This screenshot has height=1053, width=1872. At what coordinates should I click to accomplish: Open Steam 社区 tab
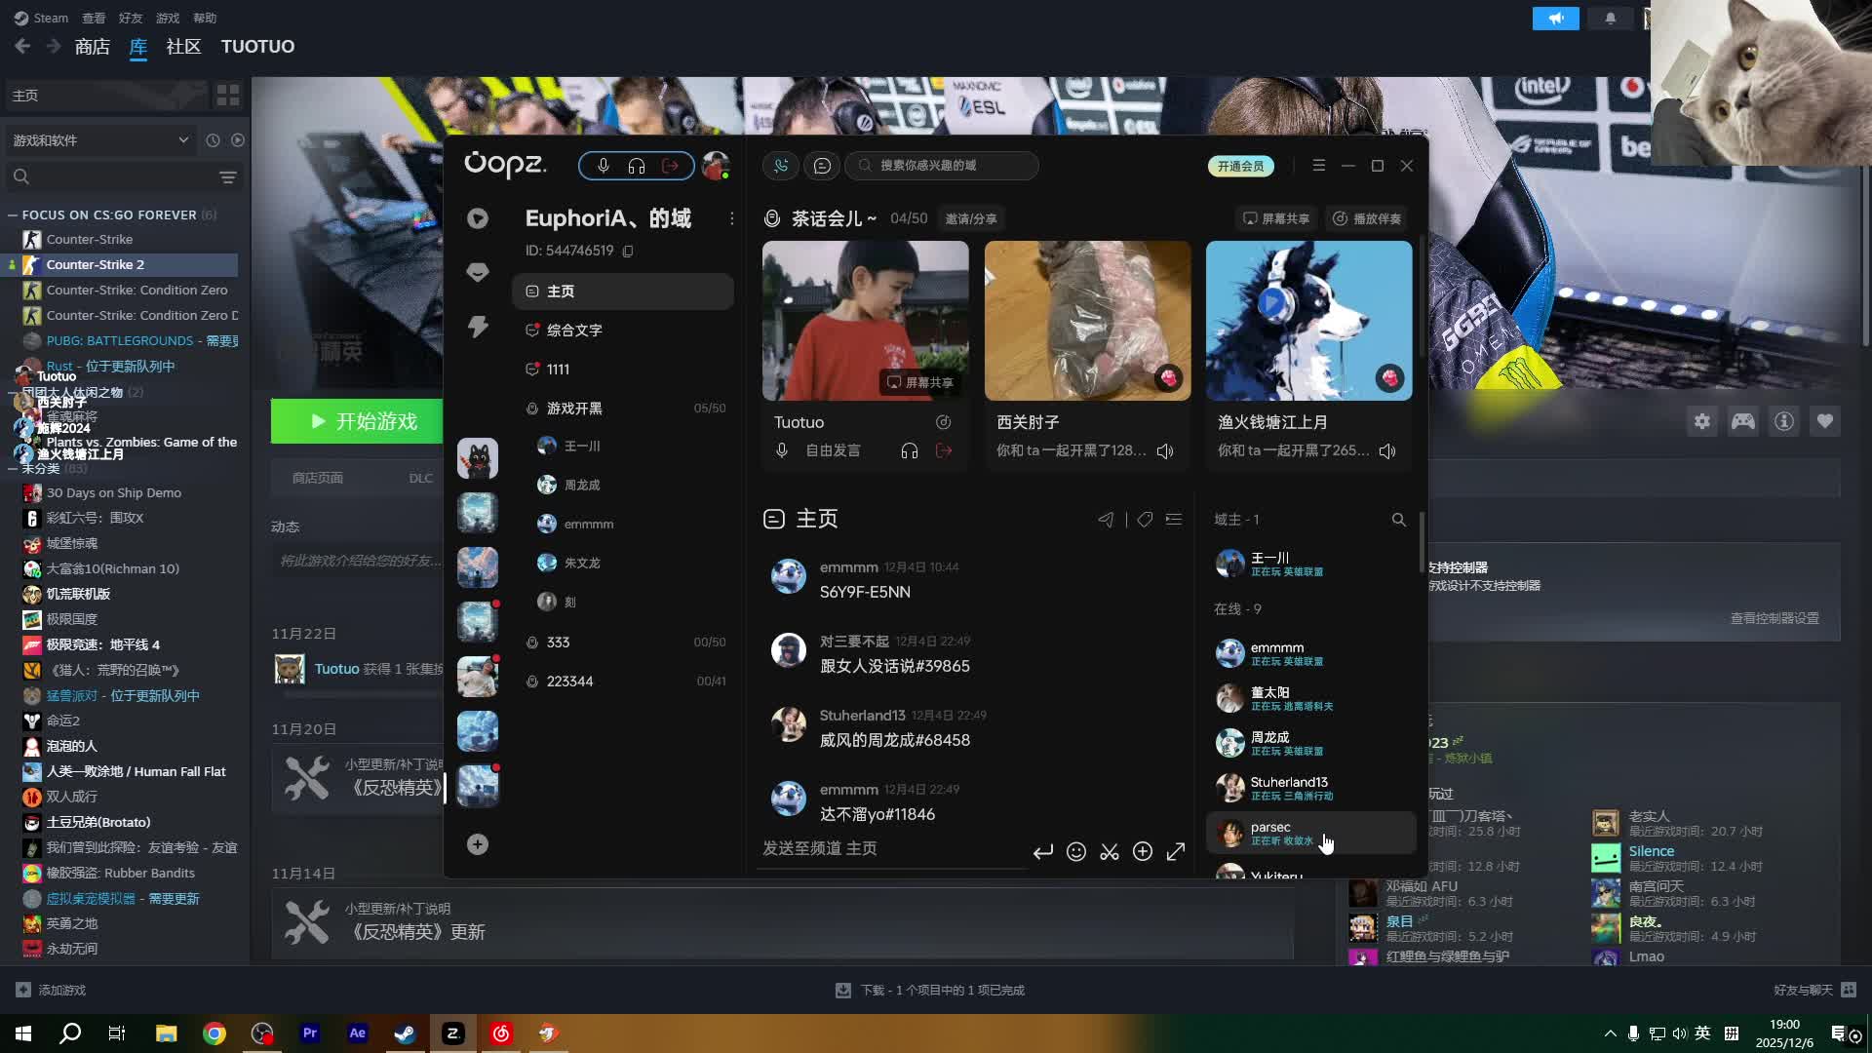click(x=183, y=47)
